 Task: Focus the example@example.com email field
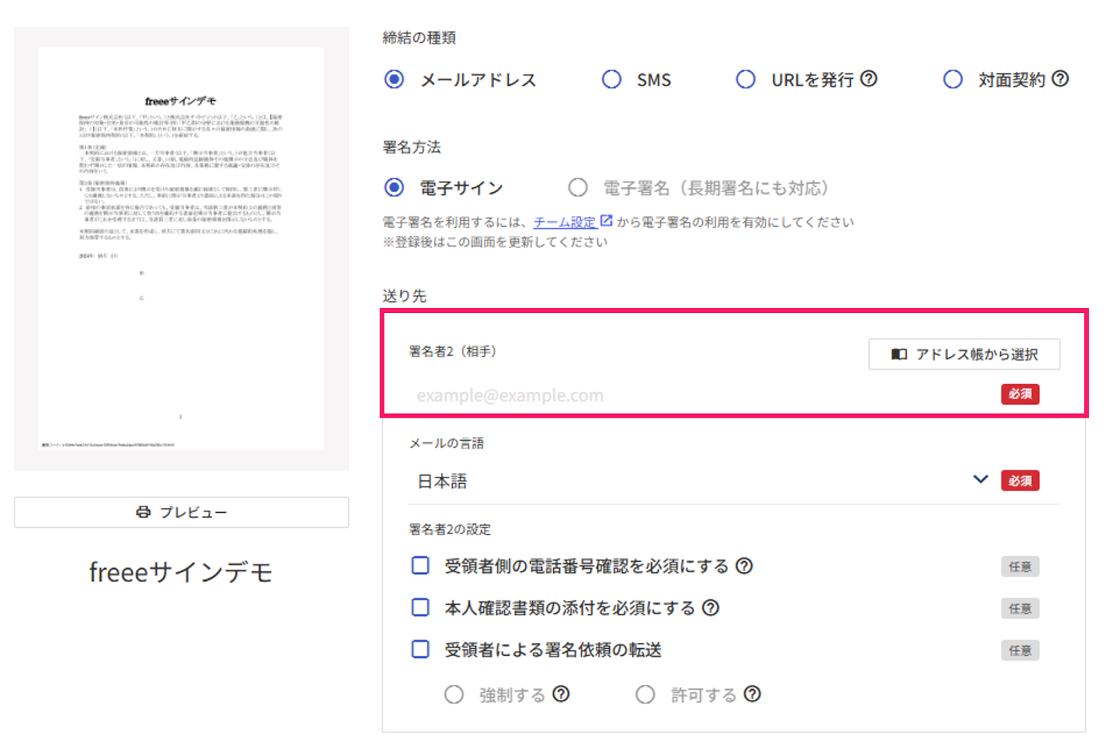(703, 395)
